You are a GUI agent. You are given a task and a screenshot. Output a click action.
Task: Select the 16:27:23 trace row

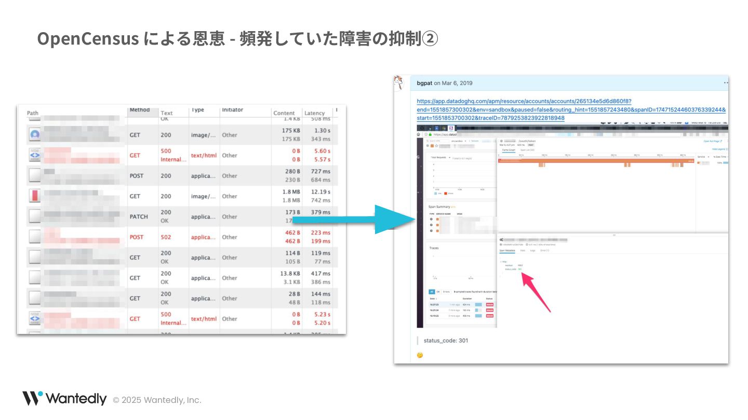[461, 304]
